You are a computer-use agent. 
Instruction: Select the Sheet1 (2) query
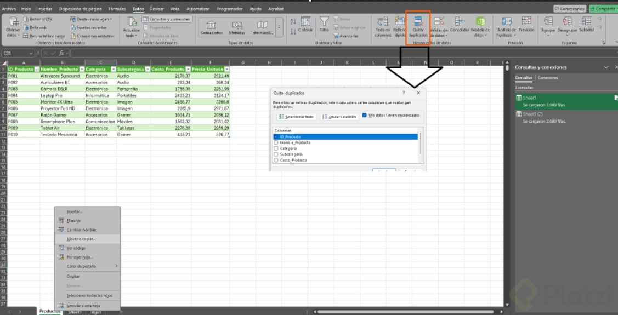[x=566, y=117]
